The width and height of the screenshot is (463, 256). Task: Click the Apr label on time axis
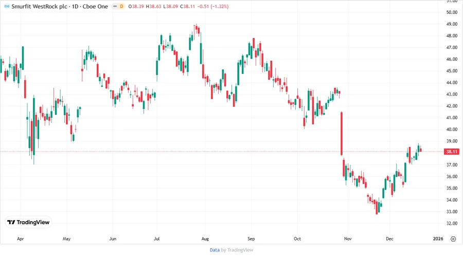tap(21, 239)
